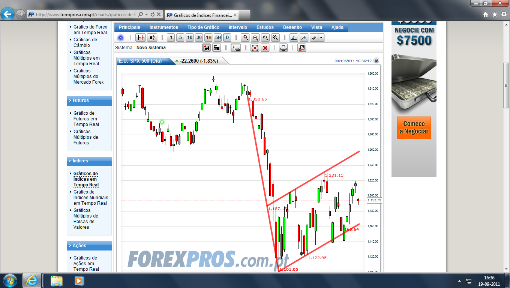Set chart interval to 5 minutes
Image resolution: width=510 pixels, height=288 pixels.
click(x=180, y=37)
